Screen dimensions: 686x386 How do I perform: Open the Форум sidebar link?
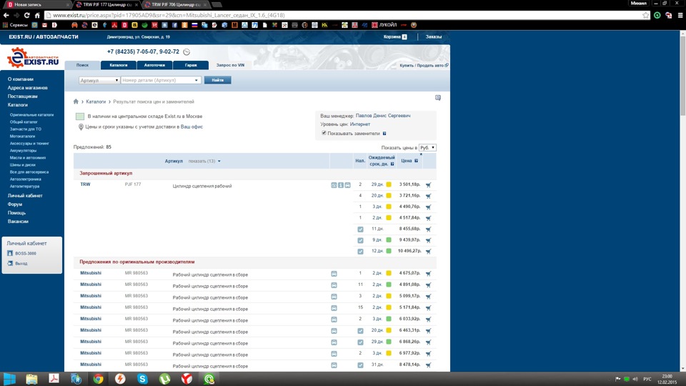15,204
